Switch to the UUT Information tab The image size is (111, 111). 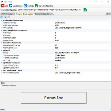(7, 14)
